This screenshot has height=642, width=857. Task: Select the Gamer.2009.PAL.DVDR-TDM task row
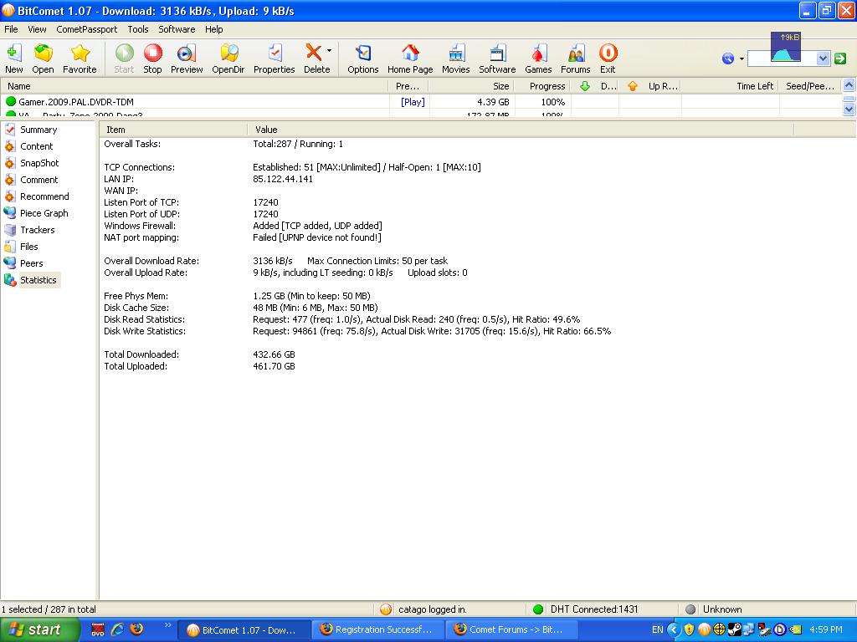[x=421, y=102]
